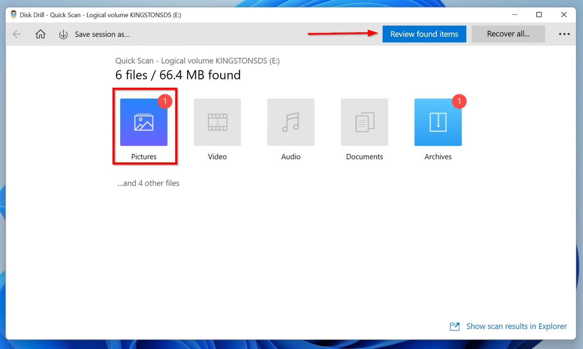Click the '6 files / 66.4 MB found' text
583x349 pixels.
point(178,75)
